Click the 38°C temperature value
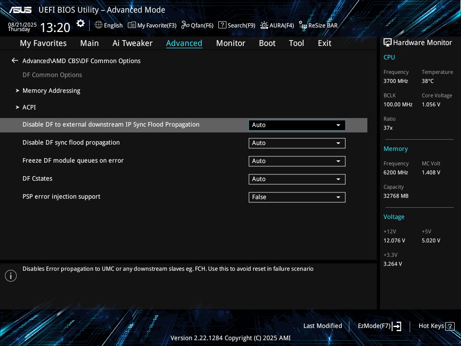The image size is (461, 346). 428,81
